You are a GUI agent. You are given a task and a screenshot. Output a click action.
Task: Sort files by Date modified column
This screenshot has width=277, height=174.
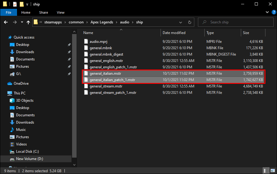click(x=174, y=33)
